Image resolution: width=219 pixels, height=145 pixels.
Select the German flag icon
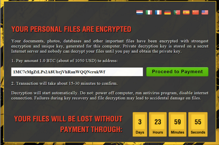(168, 12)
